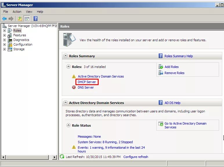Viewport: 224px width, 167px height.
Task: Open the View menu
Action: 29,12
